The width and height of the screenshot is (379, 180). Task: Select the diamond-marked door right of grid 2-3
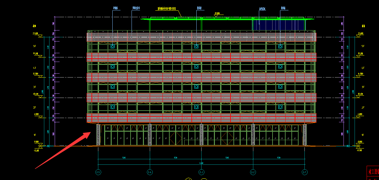click(227, 138)
